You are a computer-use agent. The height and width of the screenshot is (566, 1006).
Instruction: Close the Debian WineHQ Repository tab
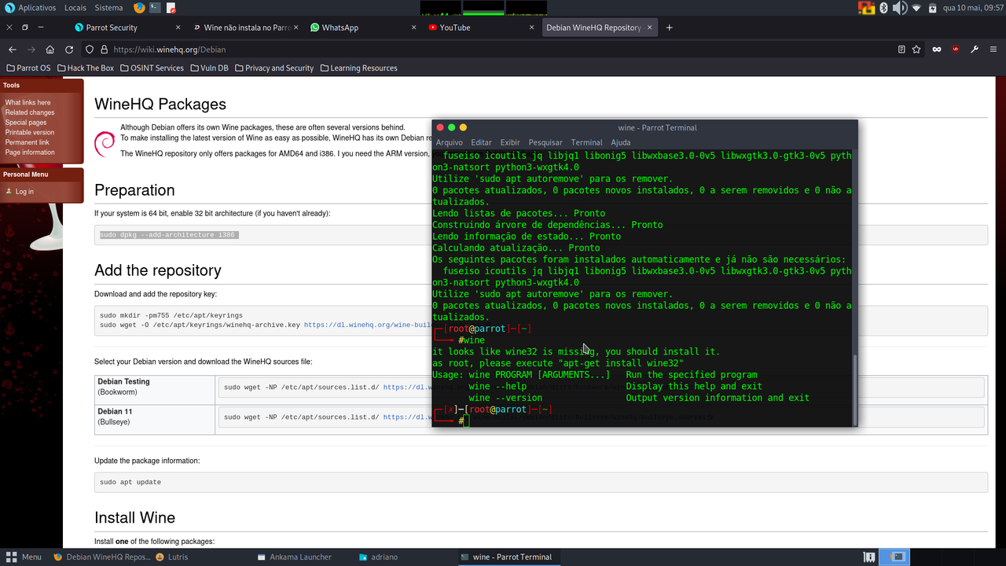(649, 28)
